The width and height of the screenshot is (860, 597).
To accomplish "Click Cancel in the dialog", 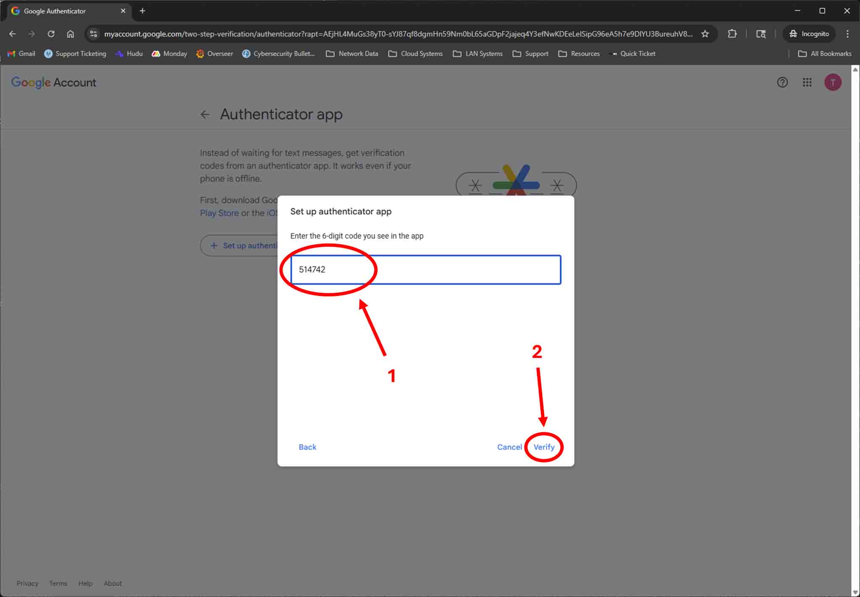I will (x=509, y=447).
